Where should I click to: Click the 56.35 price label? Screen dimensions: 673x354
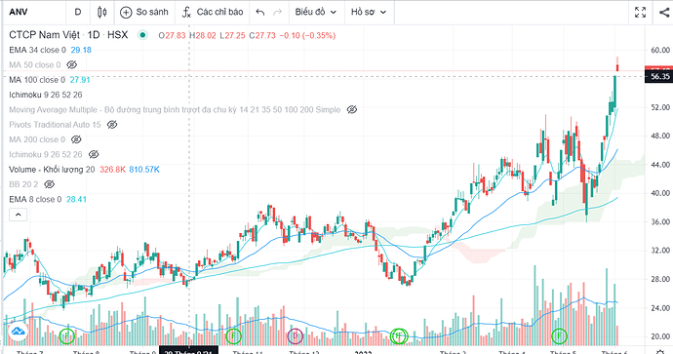(659, 77)
